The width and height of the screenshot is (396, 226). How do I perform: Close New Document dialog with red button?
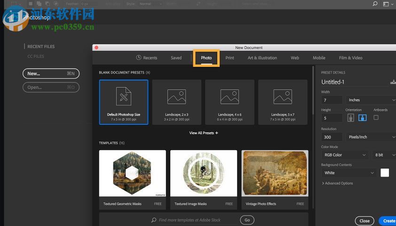pos(96,48)
